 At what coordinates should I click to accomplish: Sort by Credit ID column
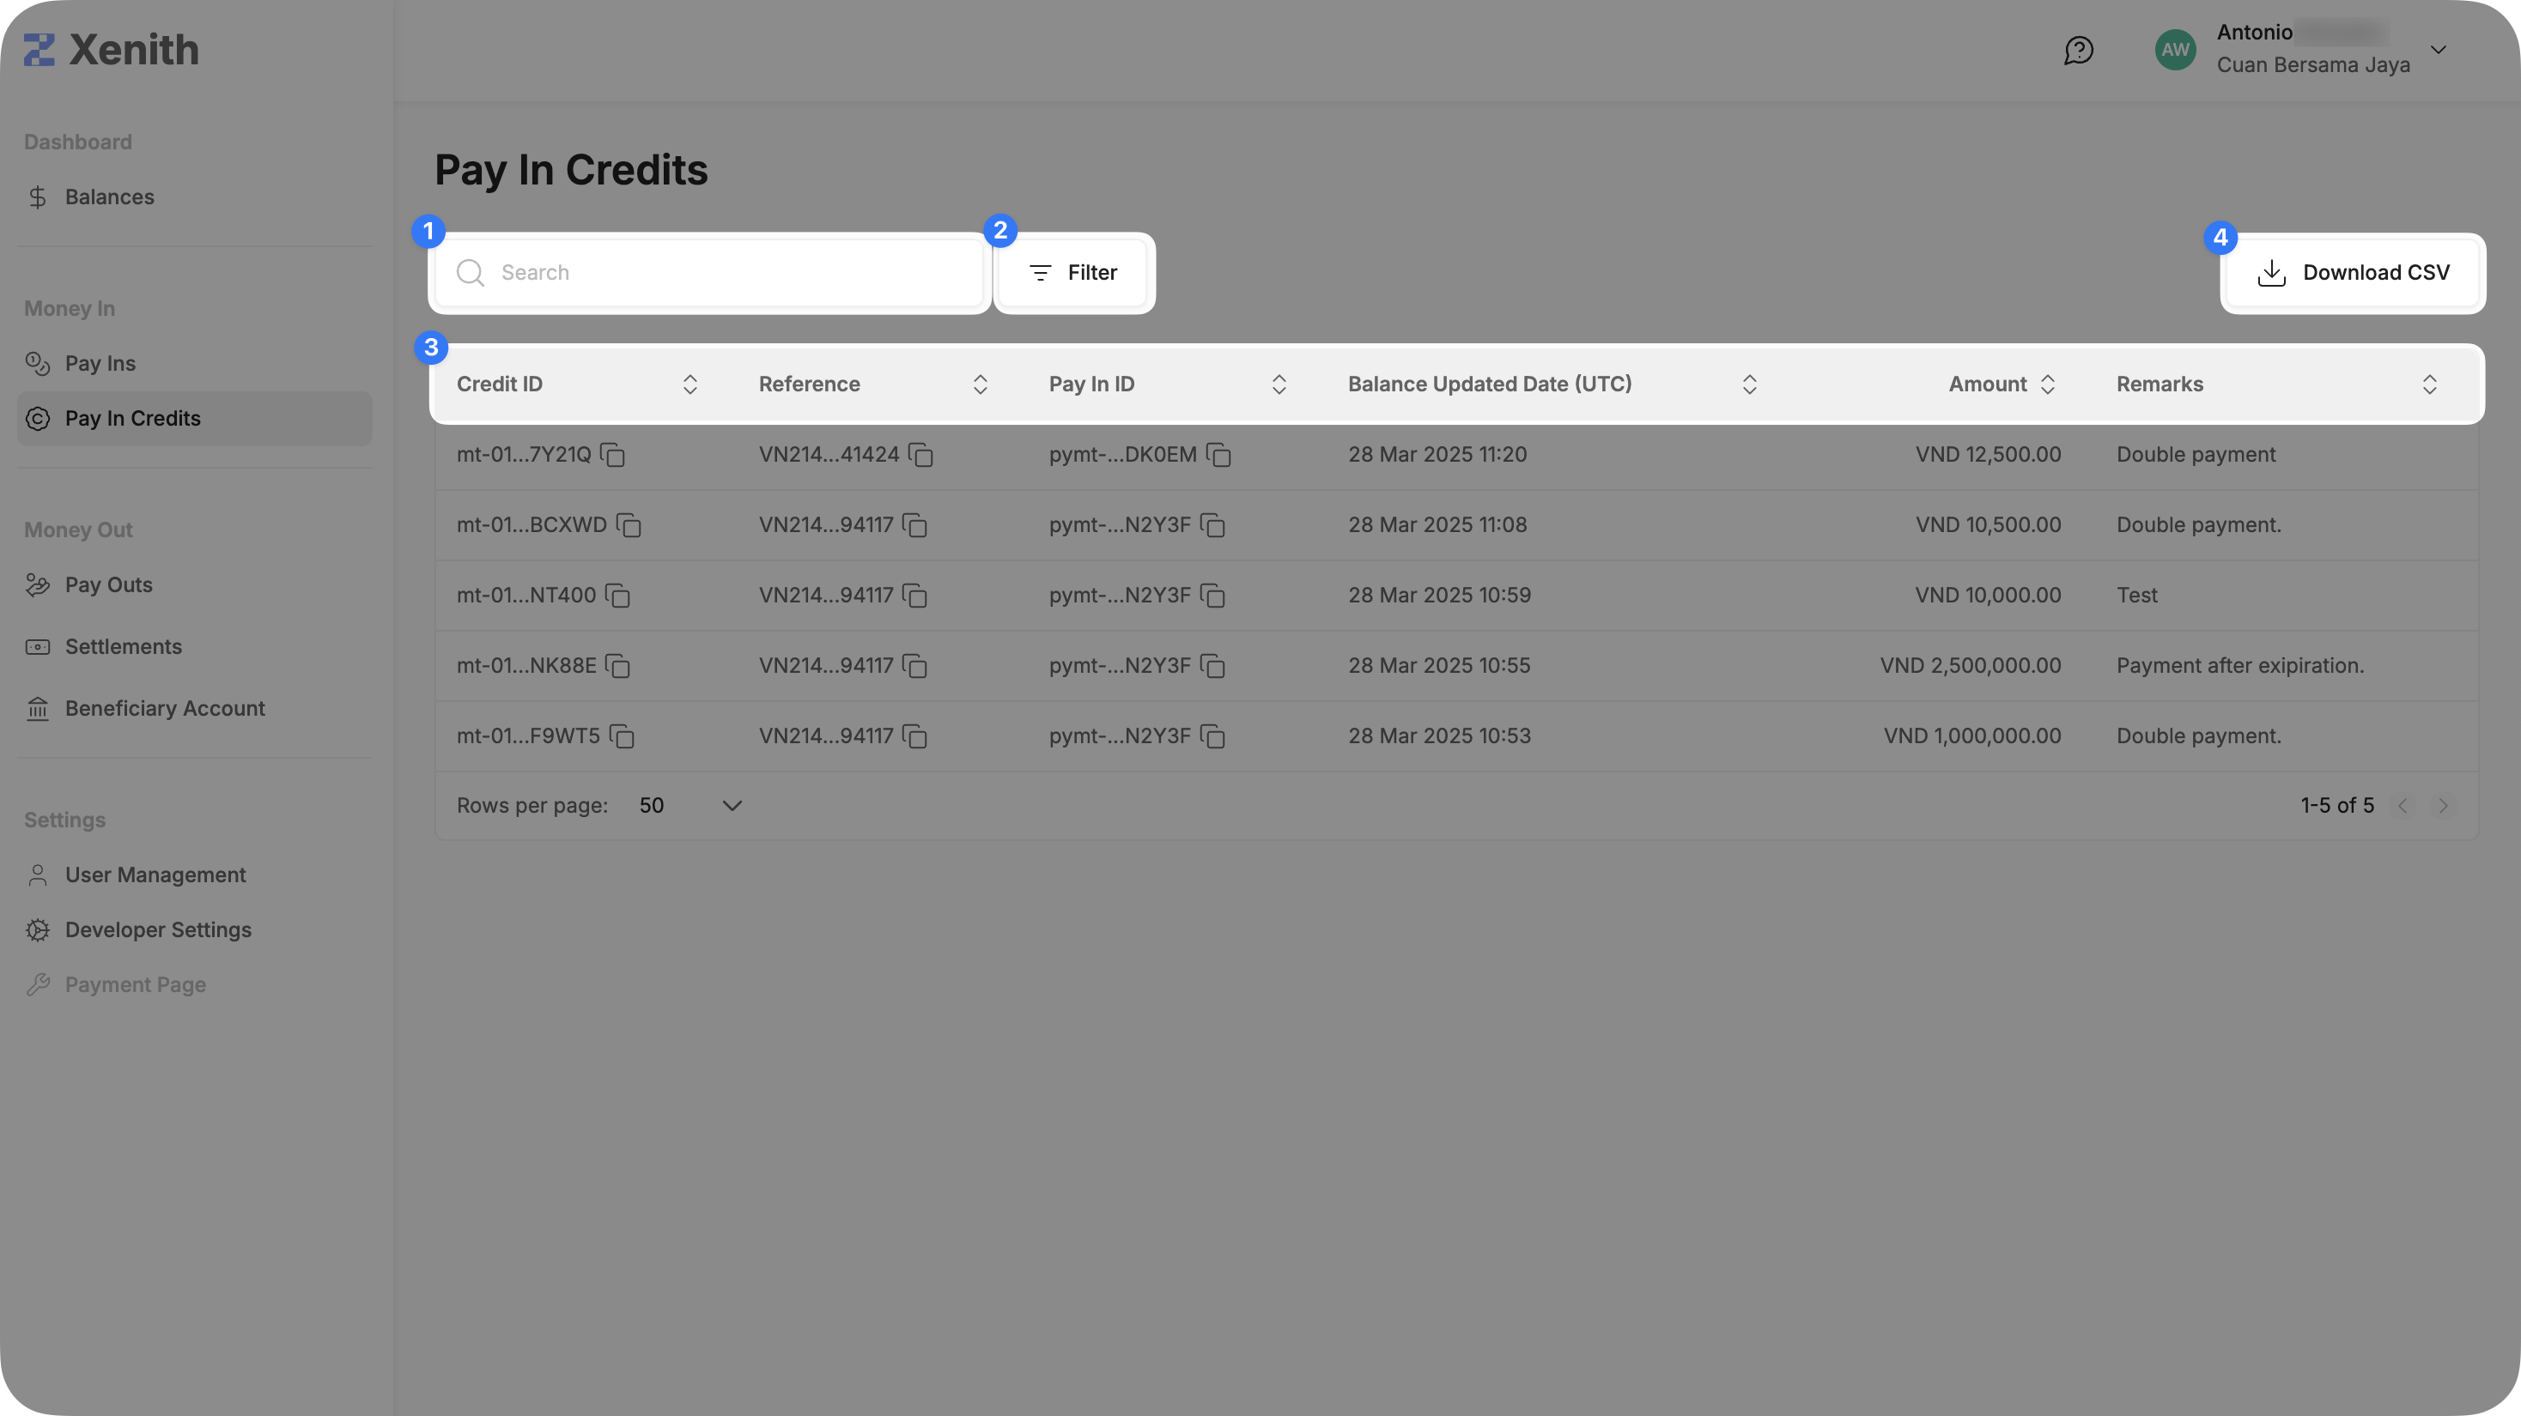pyautogui.click(x=690, y=384)
